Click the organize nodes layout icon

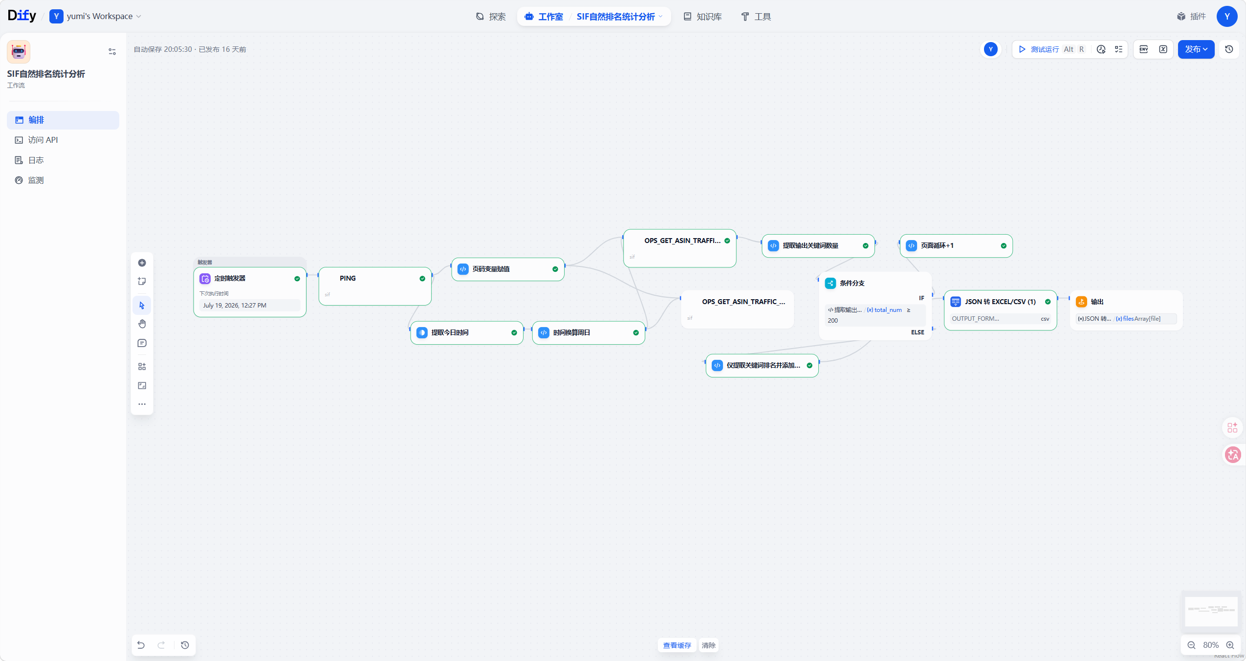point(142,367)
